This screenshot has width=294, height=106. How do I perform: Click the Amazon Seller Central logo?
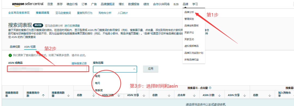27,4
